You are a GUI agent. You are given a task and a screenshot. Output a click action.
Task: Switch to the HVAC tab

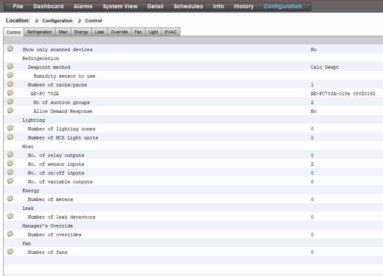(x=171, y=32)
